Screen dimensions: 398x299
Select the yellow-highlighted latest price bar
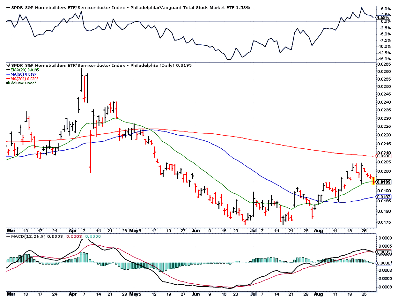coord(373,181)
